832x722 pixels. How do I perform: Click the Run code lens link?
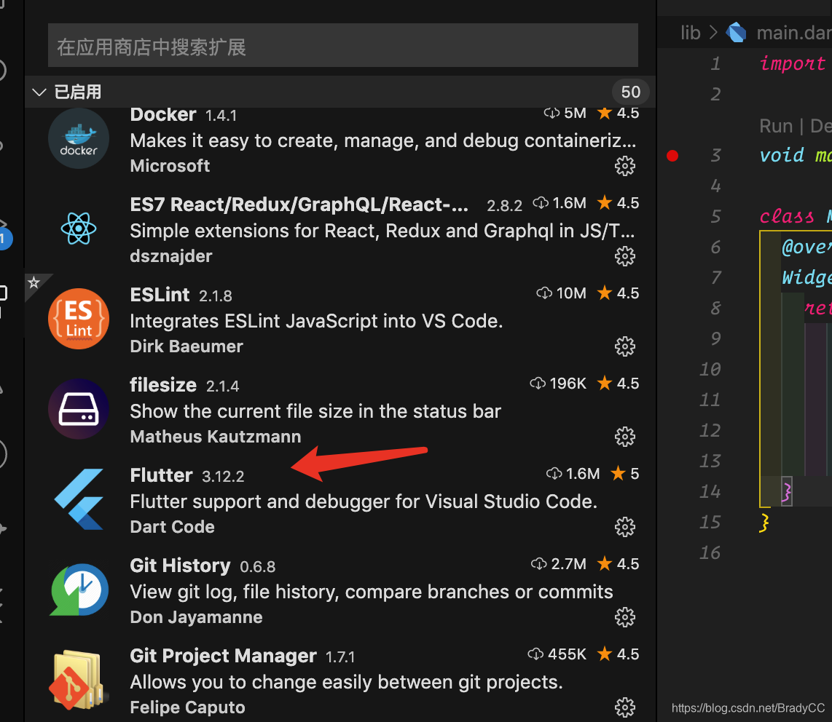pos(776,126)
